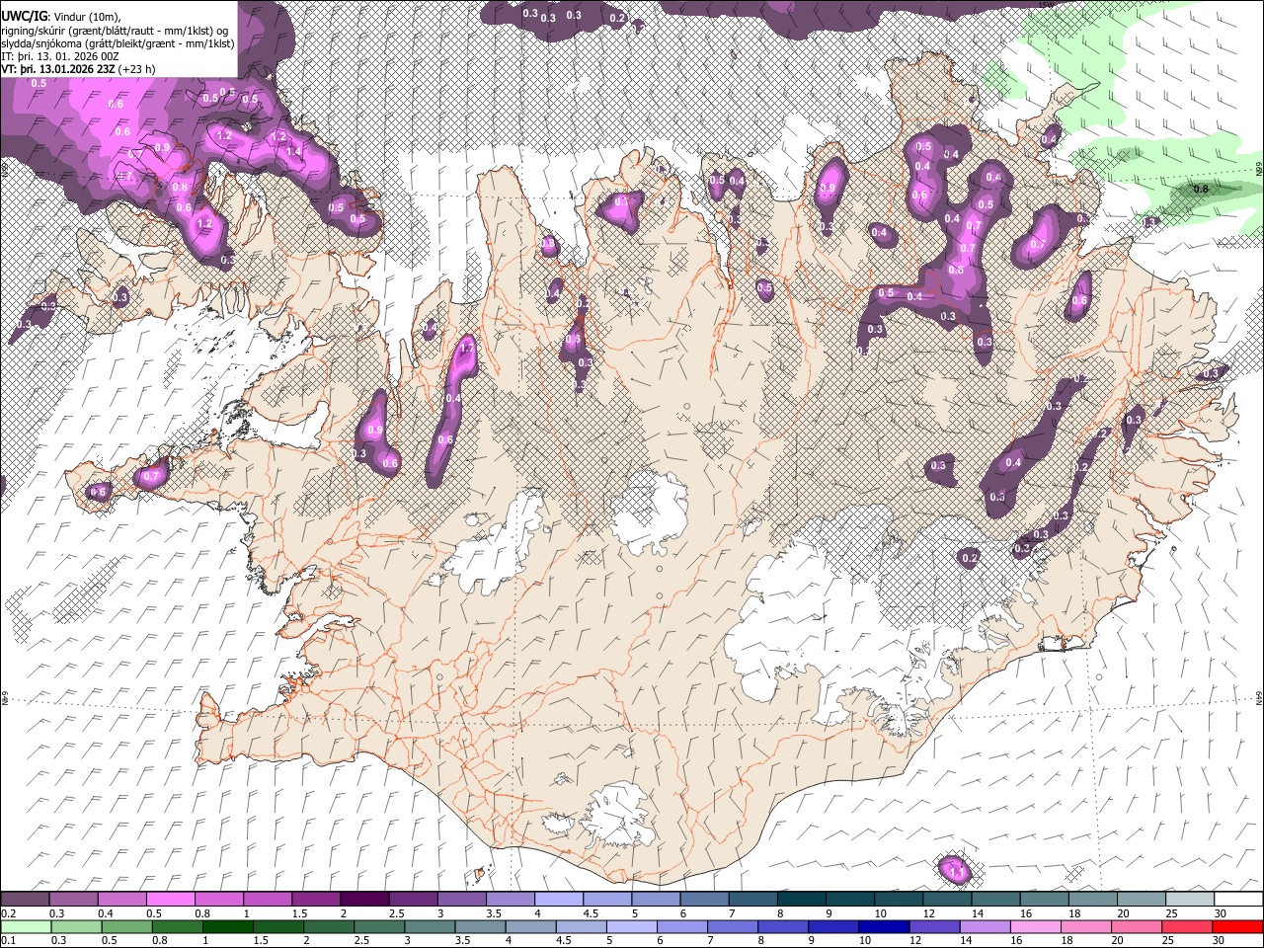Screen dimensions: 1264x948
Task: Pick the dark teal upper swatch between 9 and 10
Action: (x=849, y=900)
